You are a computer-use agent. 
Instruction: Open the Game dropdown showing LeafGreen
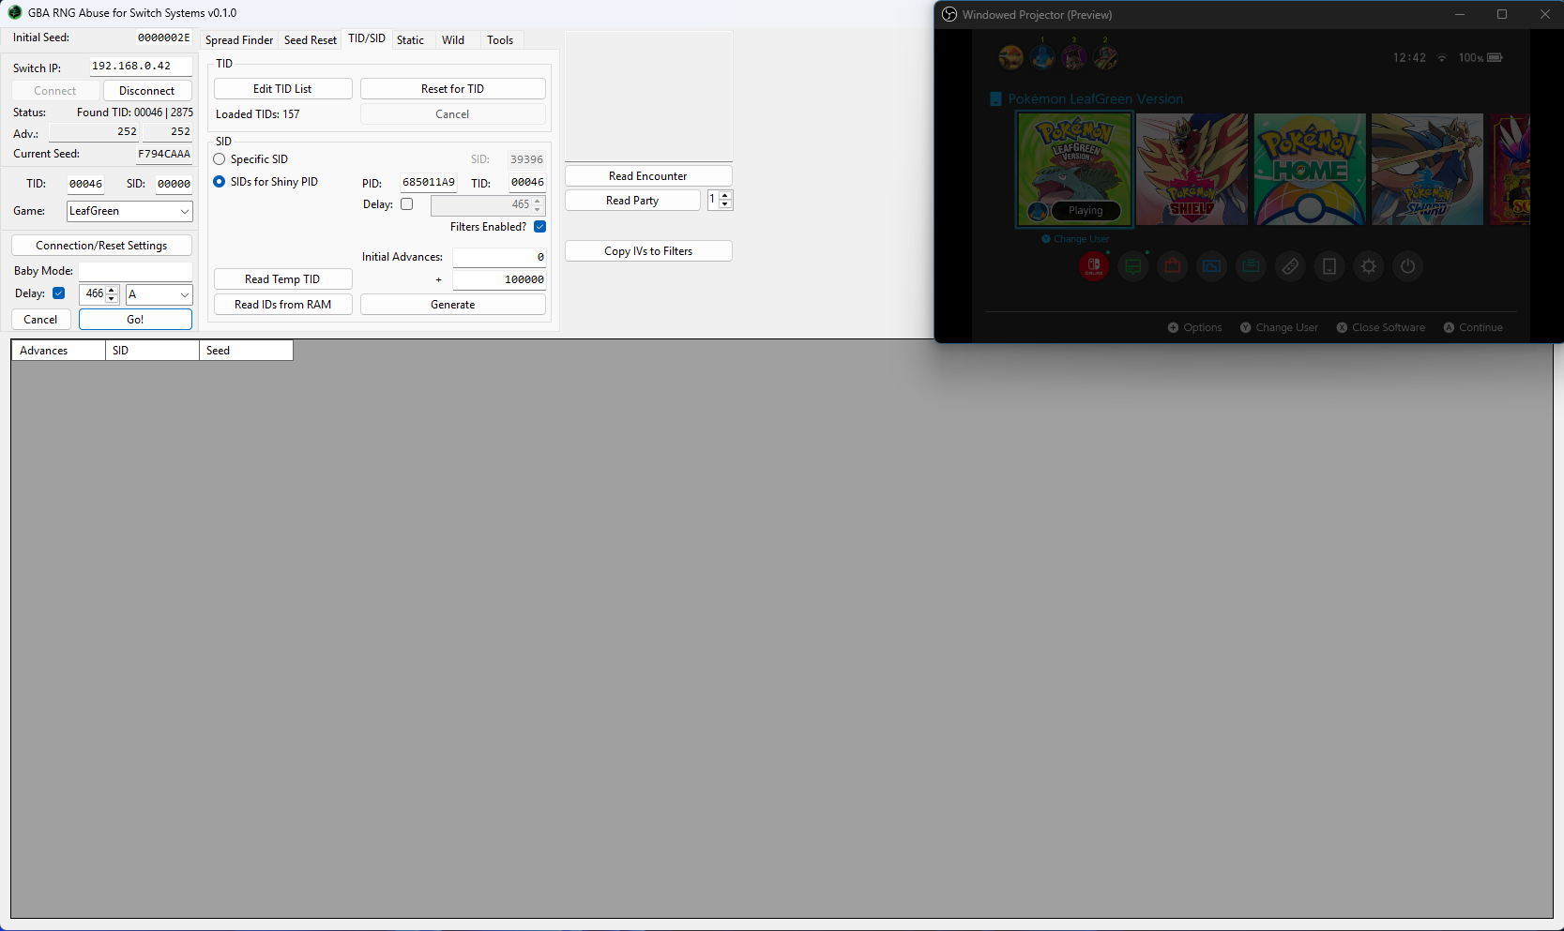pyautogui.click(x=129, y=212)
